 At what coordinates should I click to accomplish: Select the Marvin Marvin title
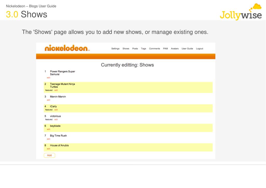coord(58,97)
